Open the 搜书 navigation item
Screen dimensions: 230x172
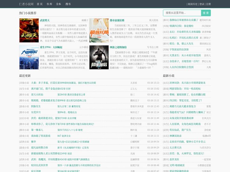click(x=68, y=4)
